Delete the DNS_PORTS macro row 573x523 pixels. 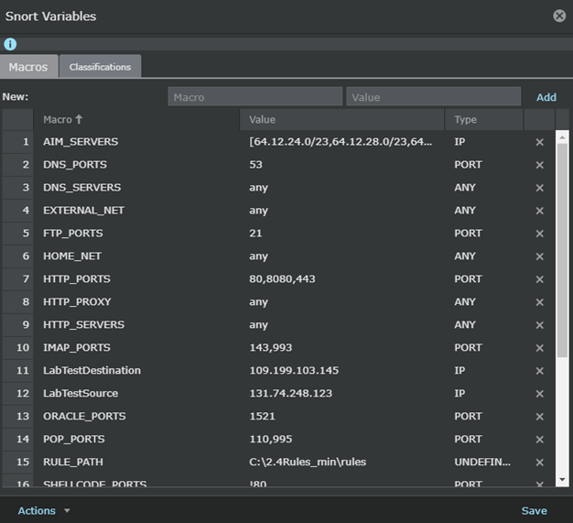point(539,165)
